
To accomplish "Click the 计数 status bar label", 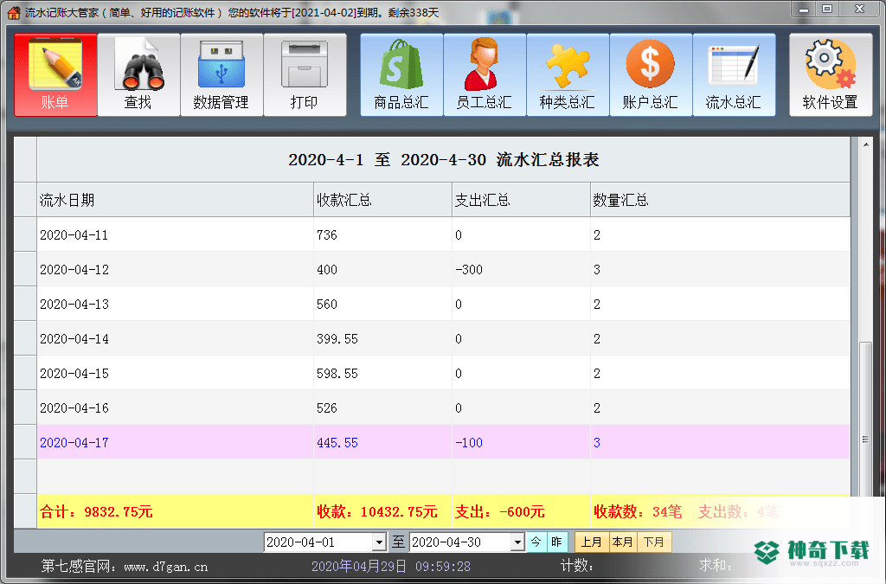I will 576,566.
